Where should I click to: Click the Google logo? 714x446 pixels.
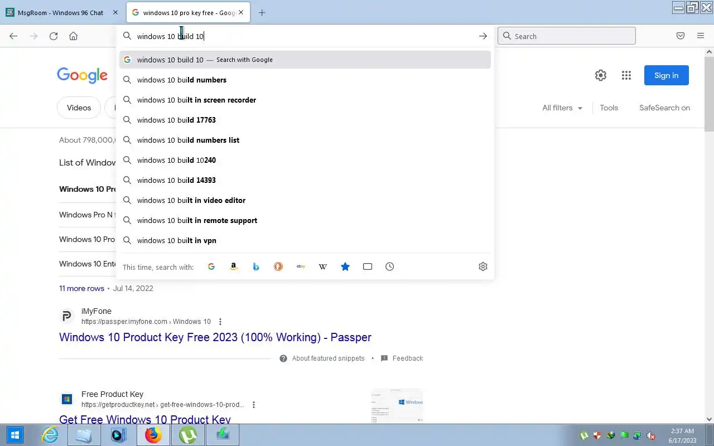tap(82, 75)
